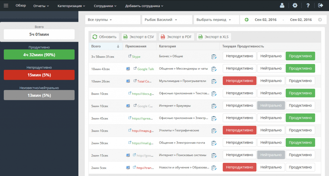This screenshot has height=176, width=329.
Task: Click the monitor icon in 2мин 15сек row
Action: [128, 155]
